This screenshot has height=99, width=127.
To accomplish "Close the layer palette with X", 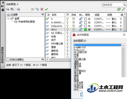I will (3, 3).
